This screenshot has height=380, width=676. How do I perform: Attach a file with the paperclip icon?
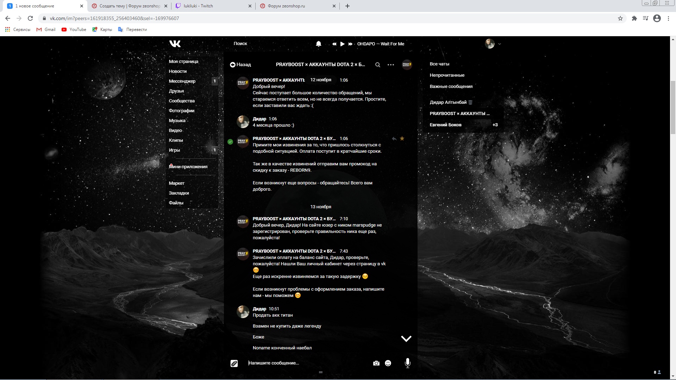pyautogui.click(x=234, y=363)
